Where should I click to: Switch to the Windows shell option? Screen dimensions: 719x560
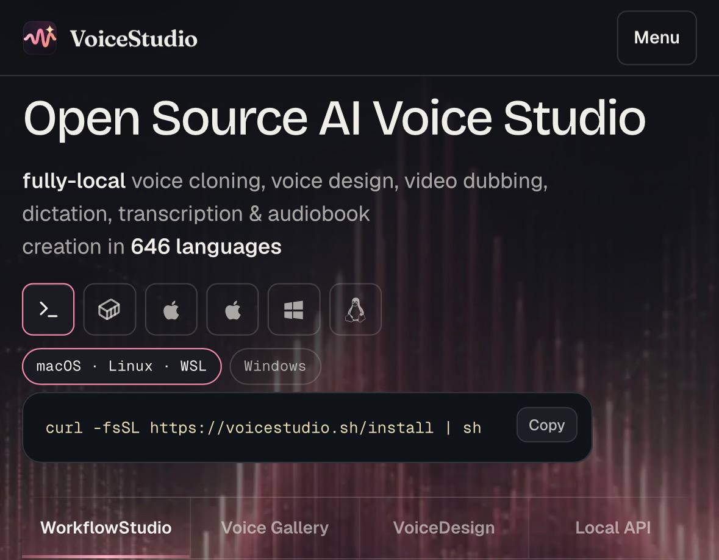(x=275, y=366)
